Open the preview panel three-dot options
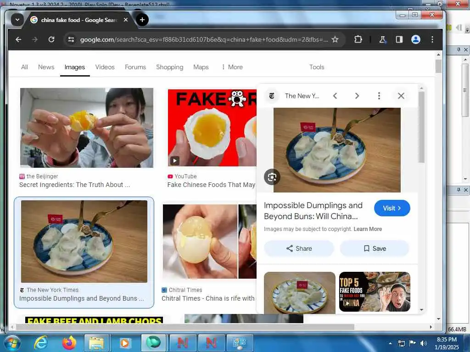 point(379,96)
